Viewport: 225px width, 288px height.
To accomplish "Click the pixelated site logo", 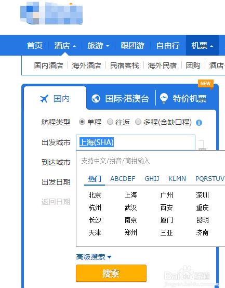I will (51, 13).
